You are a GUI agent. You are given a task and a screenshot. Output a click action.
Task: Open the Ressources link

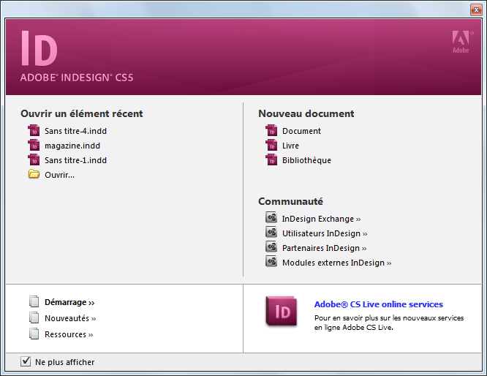[69, 335]
